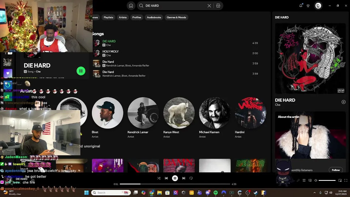Viewport: 350px width, 197px height.
Task: Open Steam from the taskbar
Action: pos(256,193)
